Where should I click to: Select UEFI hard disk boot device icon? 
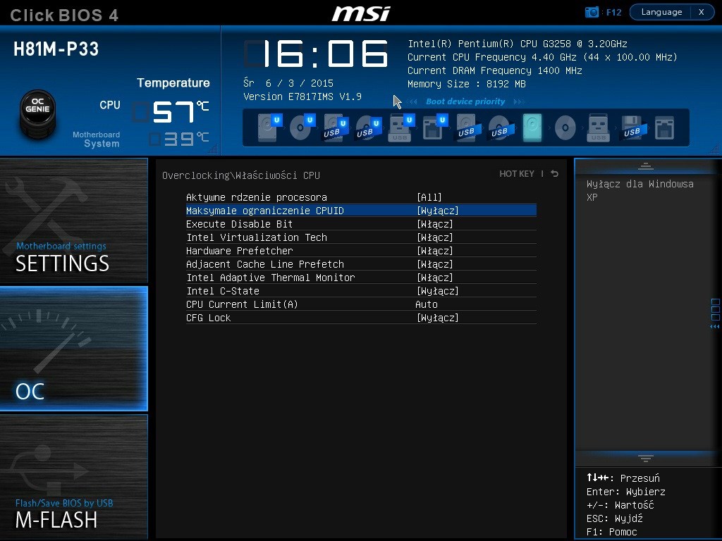pos(269,128)
